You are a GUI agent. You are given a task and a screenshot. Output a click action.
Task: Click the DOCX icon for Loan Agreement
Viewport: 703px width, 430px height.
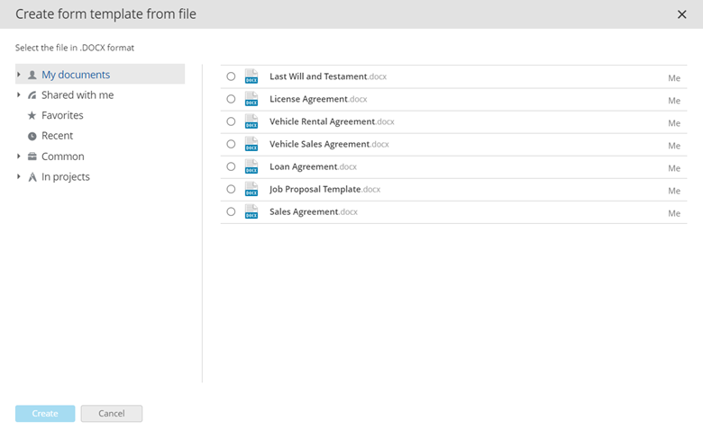coord(251,166)
